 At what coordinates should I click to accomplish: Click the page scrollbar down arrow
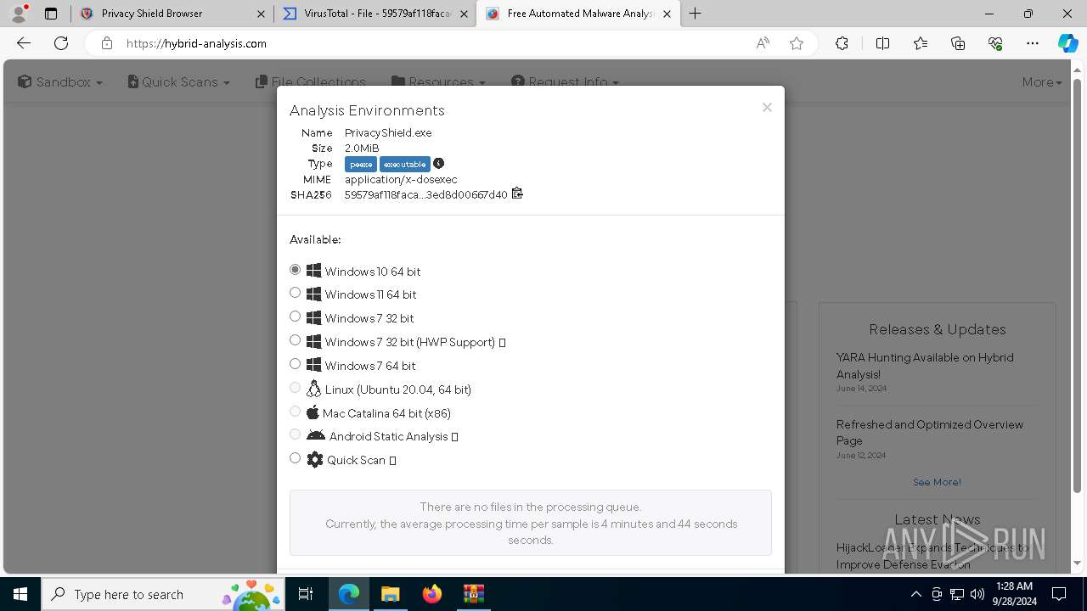click(x=1077, y=563)
